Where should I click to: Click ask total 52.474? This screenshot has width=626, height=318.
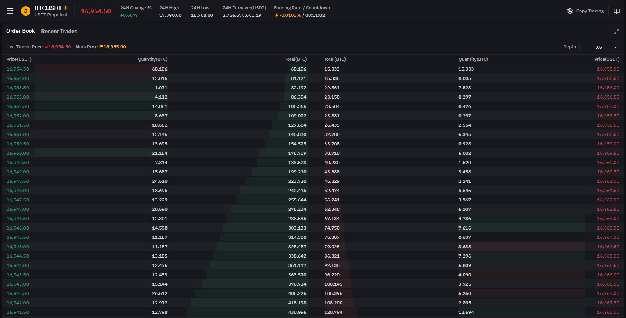(332, 191)
